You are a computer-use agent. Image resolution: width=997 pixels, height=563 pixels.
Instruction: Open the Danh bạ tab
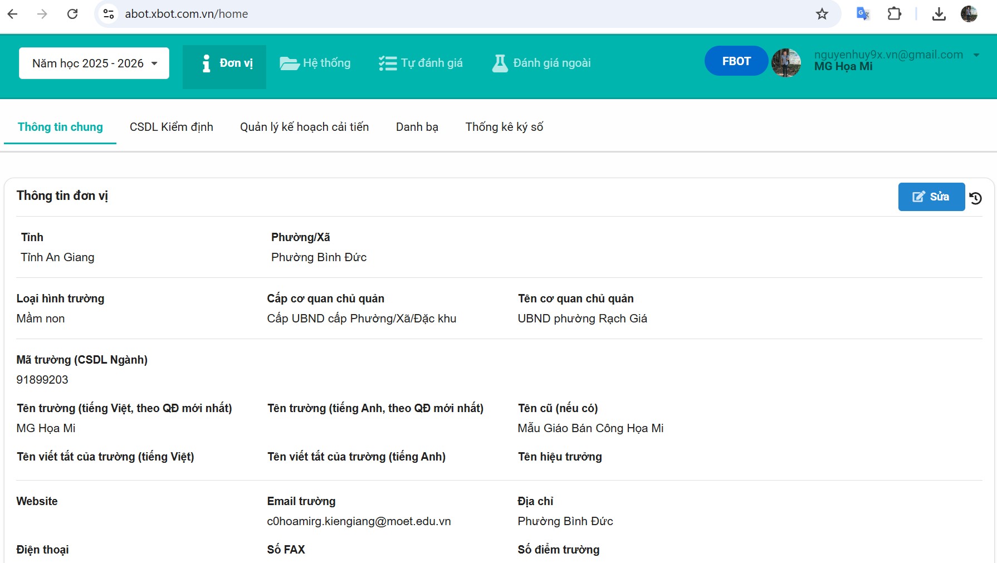[x=417, y=127]
